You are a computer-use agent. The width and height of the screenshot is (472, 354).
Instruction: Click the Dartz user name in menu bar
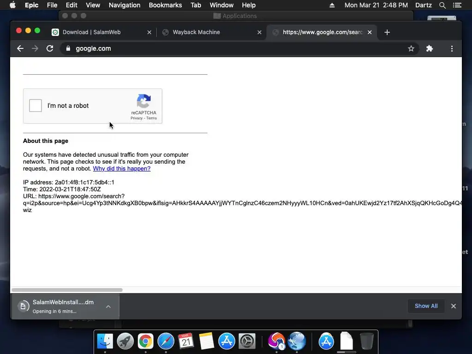[x=423, y=5]
